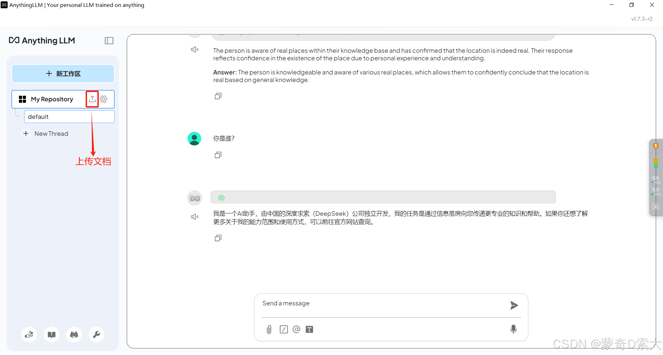Screen dimensions: 663x355
Task: Open the text size icon
Action: [x=309, y=329]
